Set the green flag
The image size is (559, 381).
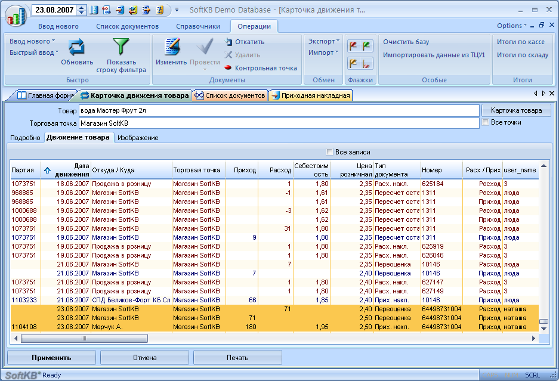click(366, 46)
